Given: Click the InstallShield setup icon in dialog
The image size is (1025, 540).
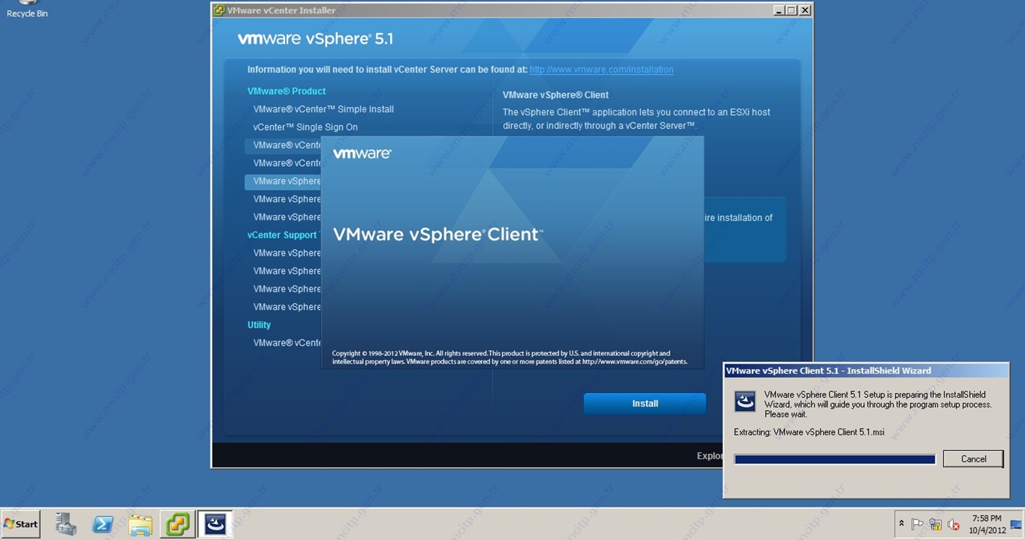Looking at the screenshot, I should tap(745, 402).
